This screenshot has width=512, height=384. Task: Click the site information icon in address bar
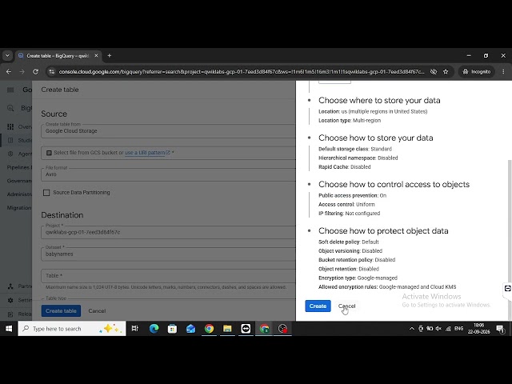[51, 71]
